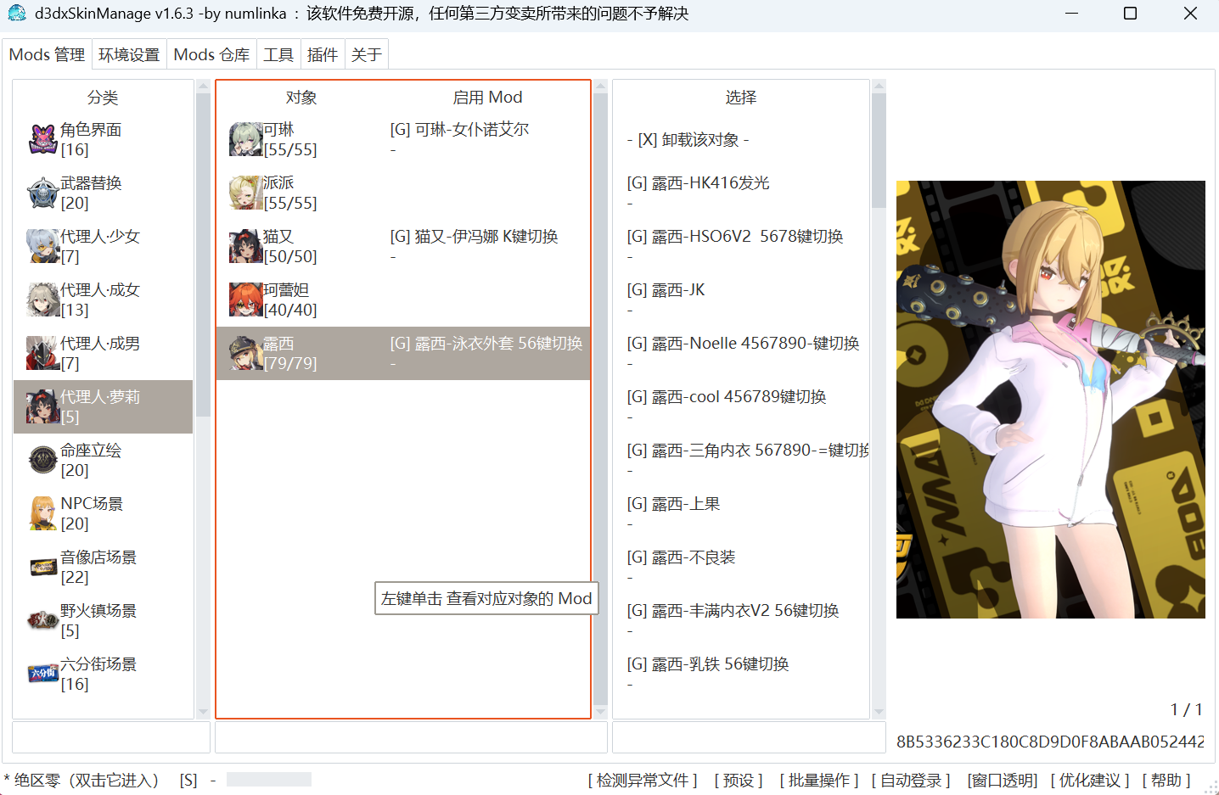Click the 检测异常文件 button
The width and height of the screenshot is (1219, 795).
[643, 780]
